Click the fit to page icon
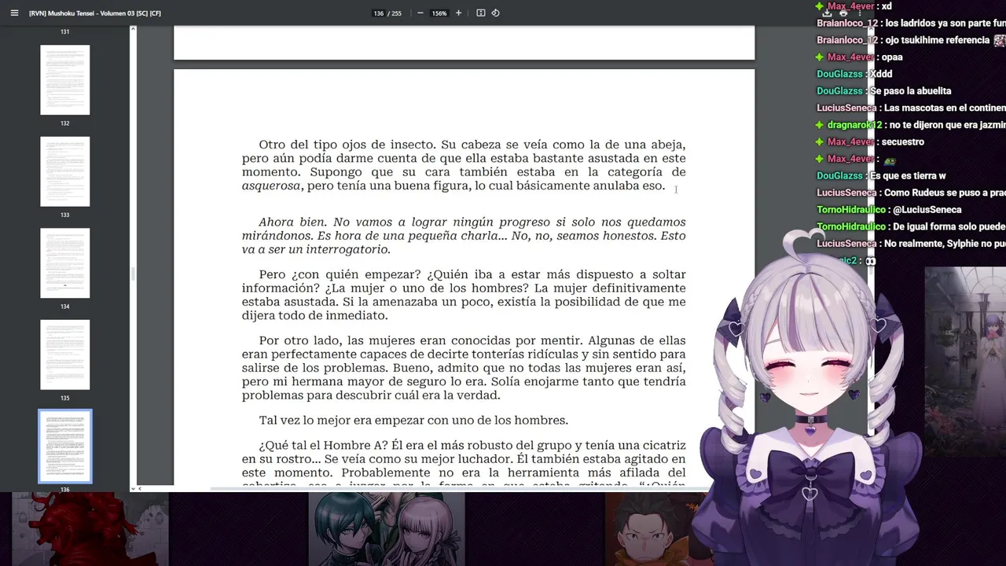 [481, 13]
